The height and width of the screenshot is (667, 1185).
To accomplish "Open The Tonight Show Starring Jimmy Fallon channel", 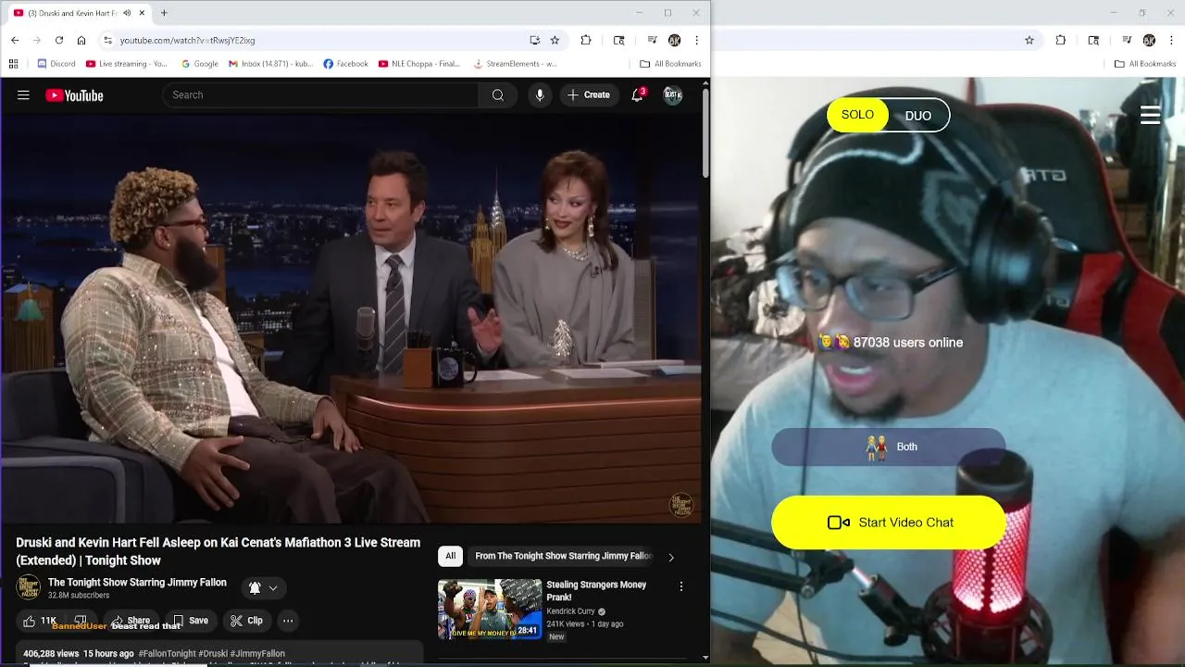I will tap(137, 583).
